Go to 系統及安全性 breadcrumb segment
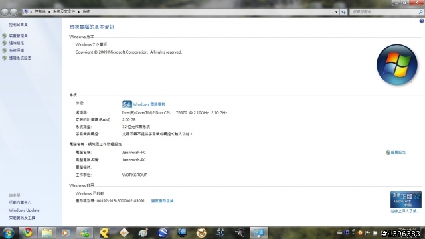The height and width of the screenshot is (239, 425). click(64, 12)
